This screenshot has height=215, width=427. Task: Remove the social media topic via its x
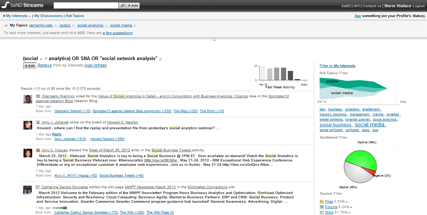[x=134, y=26]
